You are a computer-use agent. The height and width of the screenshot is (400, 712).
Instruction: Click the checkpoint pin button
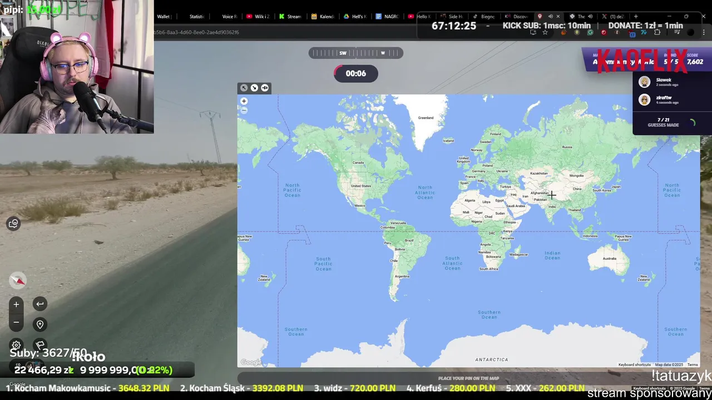(x=40, y=324)
